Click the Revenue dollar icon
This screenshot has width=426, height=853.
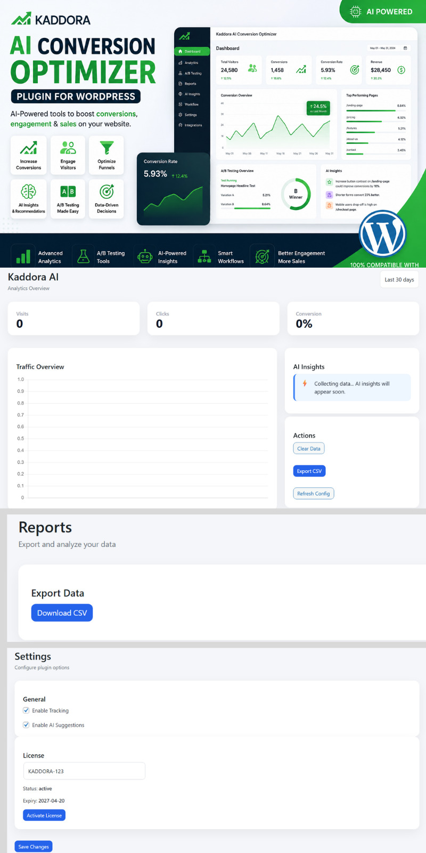click(x=402, y=70)
